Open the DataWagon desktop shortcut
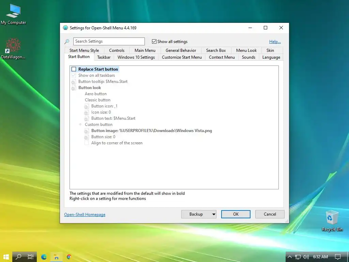The image size is (349, 262). pyautogui.click(x=13, y=48)
